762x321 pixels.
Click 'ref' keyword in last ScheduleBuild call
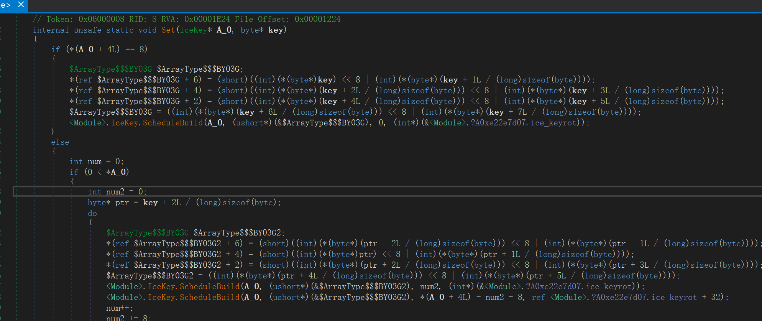(538, 297)
